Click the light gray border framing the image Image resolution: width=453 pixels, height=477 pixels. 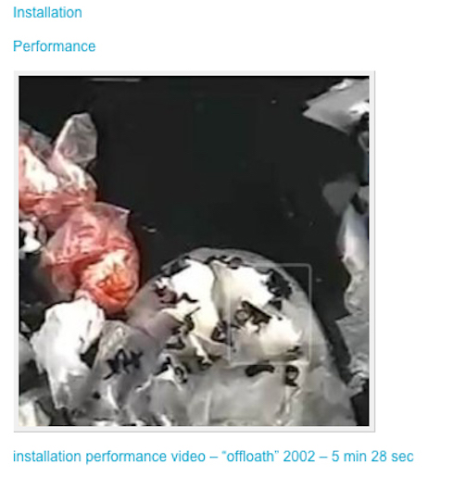(194, 73)
